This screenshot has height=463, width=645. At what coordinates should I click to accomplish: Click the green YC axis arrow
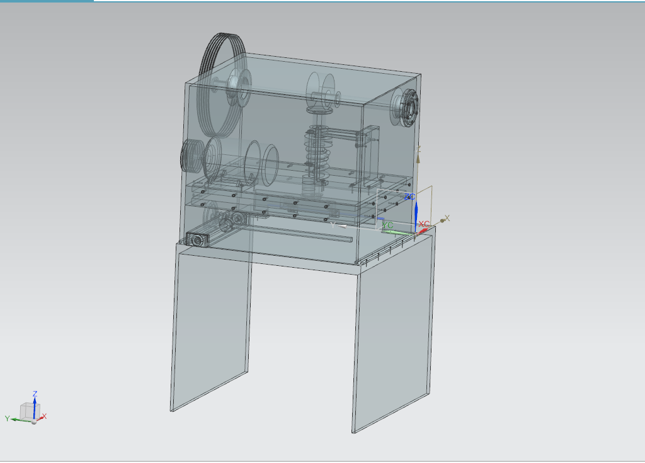point(397,232)
